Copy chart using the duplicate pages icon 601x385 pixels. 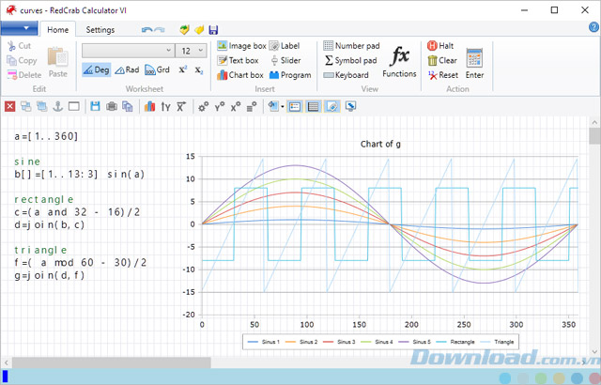pyautogui.click(x=128, y=106)
